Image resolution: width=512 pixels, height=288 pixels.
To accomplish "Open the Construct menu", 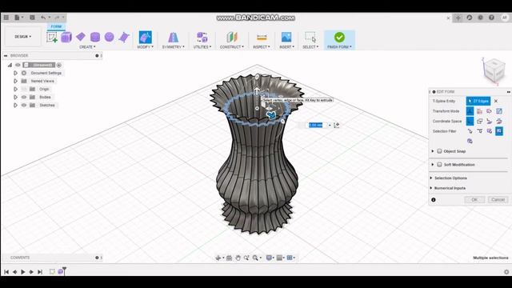I will 232,47.
